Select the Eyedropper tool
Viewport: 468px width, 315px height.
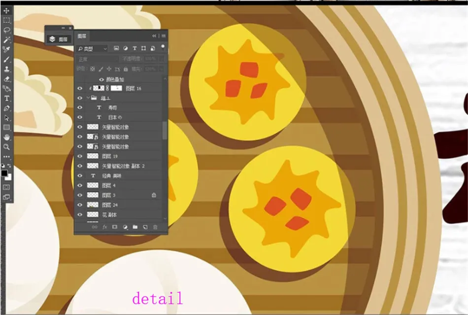[x=6, y=50]
